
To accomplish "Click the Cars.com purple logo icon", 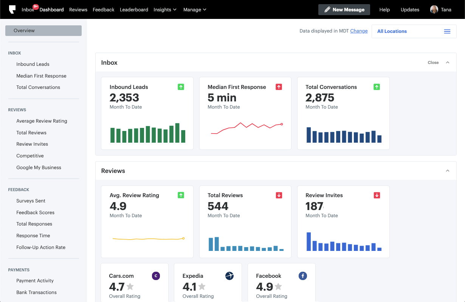I will point(156,276).
